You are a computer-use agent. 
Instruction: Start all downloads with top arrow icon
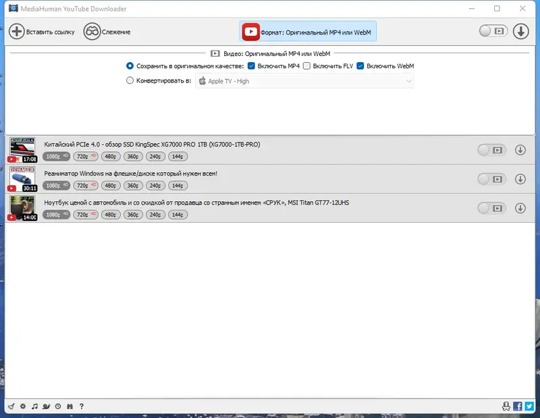click(x=520, y=31)
